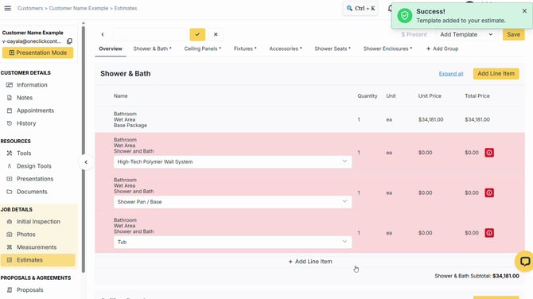Click the Initial Inspection icon
This screenshot has width=533, height=299.
click(10, 222)
